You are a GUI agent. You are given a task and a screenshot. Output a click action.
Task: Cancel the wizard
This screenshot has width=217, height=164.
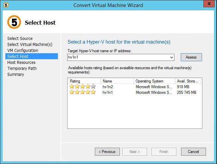pos(193,152)
